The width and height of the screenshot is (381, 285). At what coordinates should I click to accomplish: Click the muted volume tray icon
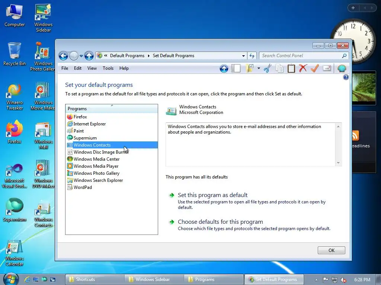[343, 280]
